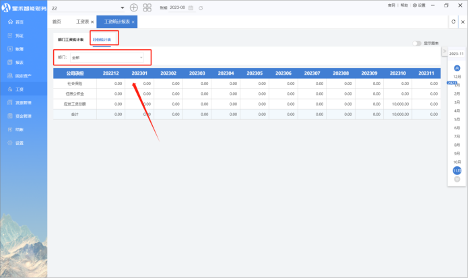Toggle the 显示图表 (Show Chart) switch
Screen dimensions: 468x278
(417, 43)
